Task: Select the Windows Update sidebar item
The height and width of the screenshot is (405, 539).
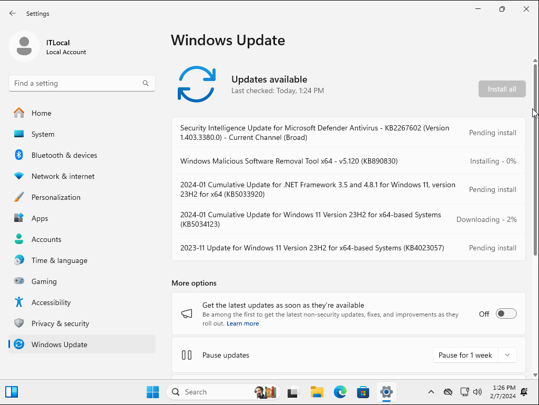Action: click(x=82, y=344)
